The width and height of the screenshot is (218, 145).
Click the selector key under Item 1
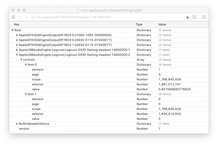coord(38,114)
